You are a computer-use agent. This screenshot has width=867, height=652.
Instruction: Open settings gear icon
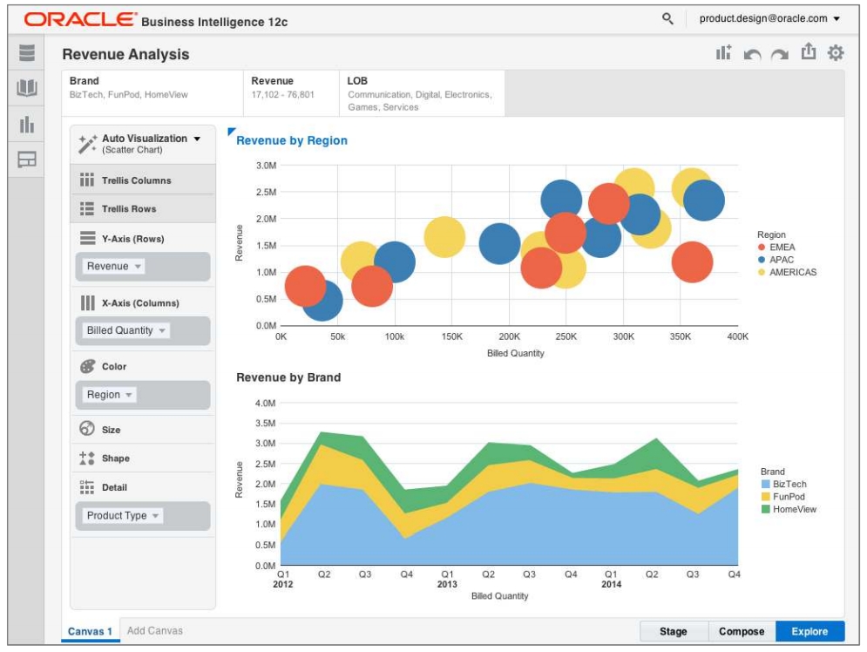tap(836, 52)
